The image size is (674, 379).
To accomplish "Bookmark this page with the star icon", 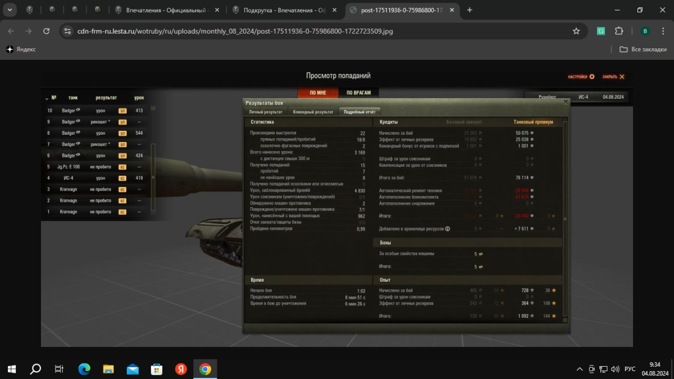I will pos(576,31).
